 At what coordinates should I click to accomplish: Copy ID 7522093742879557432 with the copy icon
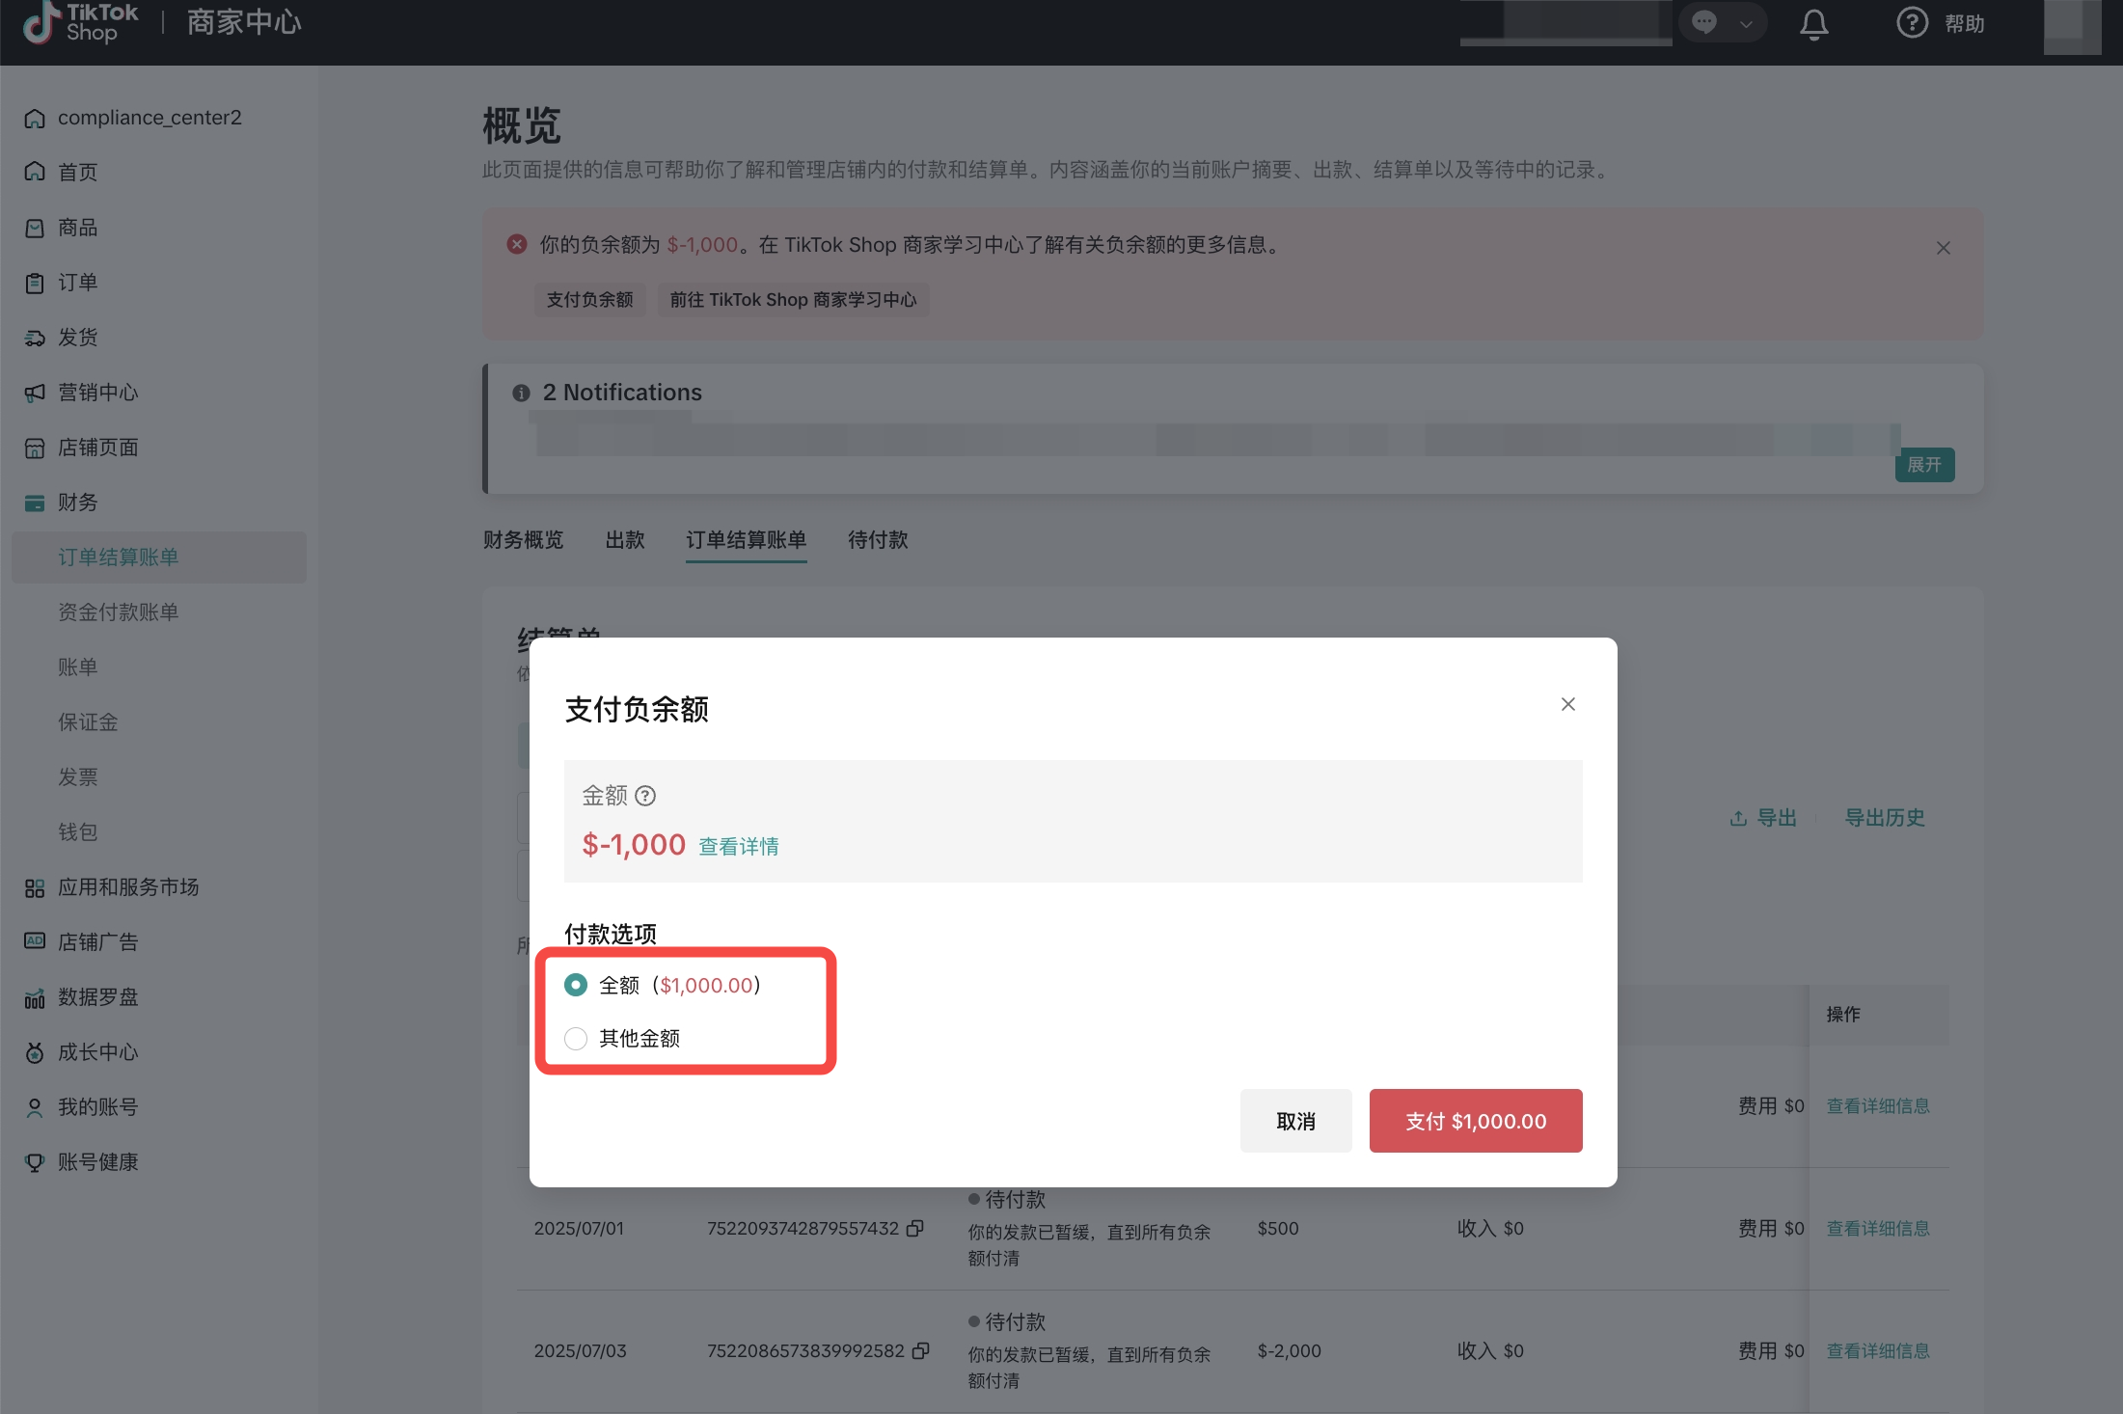(915, 1228)
